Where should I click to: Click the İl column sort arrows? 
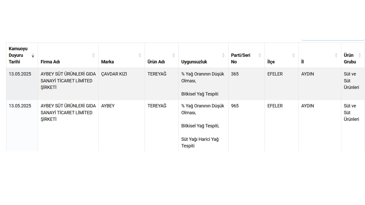[x=336, y=55]
